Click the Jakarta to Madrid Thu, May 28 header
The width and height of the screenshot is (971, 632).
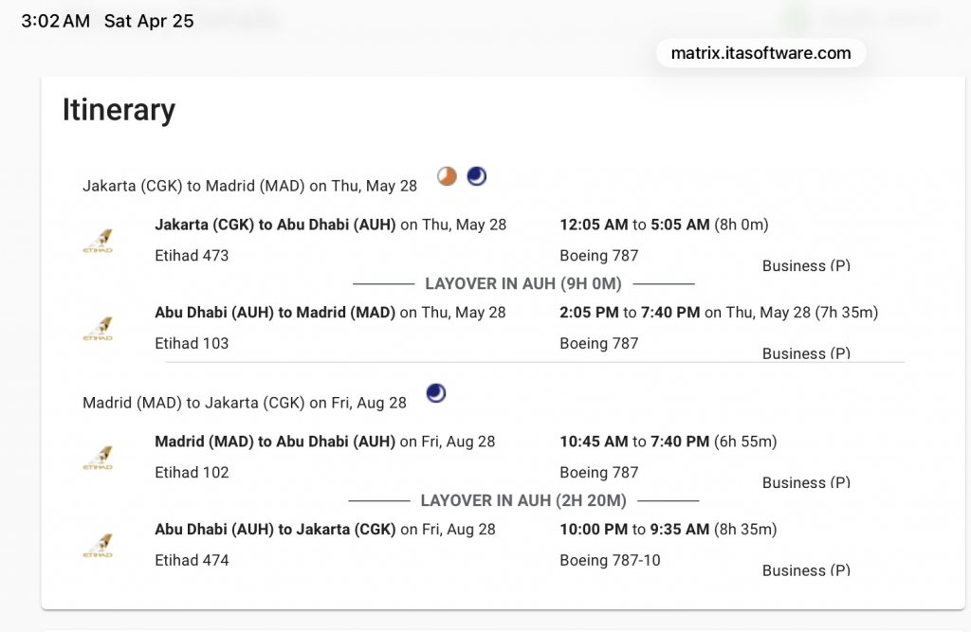point(249,186)
